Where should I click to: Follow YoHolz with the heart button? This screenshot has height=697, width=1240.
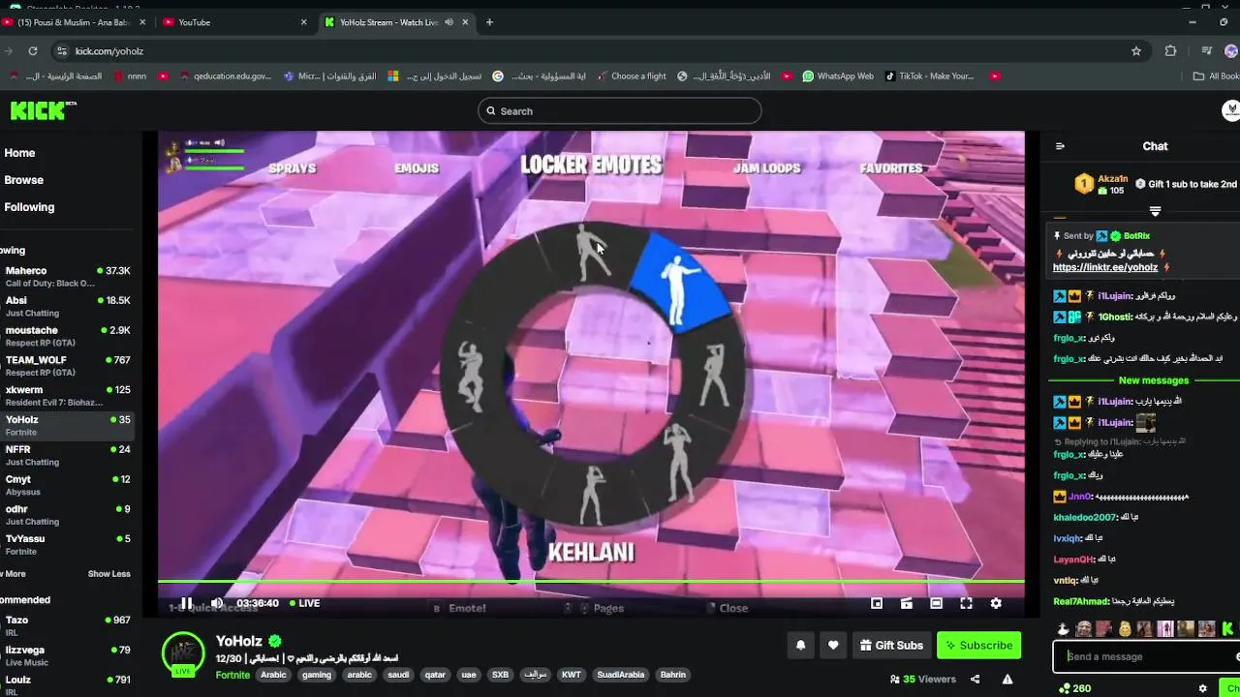[x=833, y=646]
